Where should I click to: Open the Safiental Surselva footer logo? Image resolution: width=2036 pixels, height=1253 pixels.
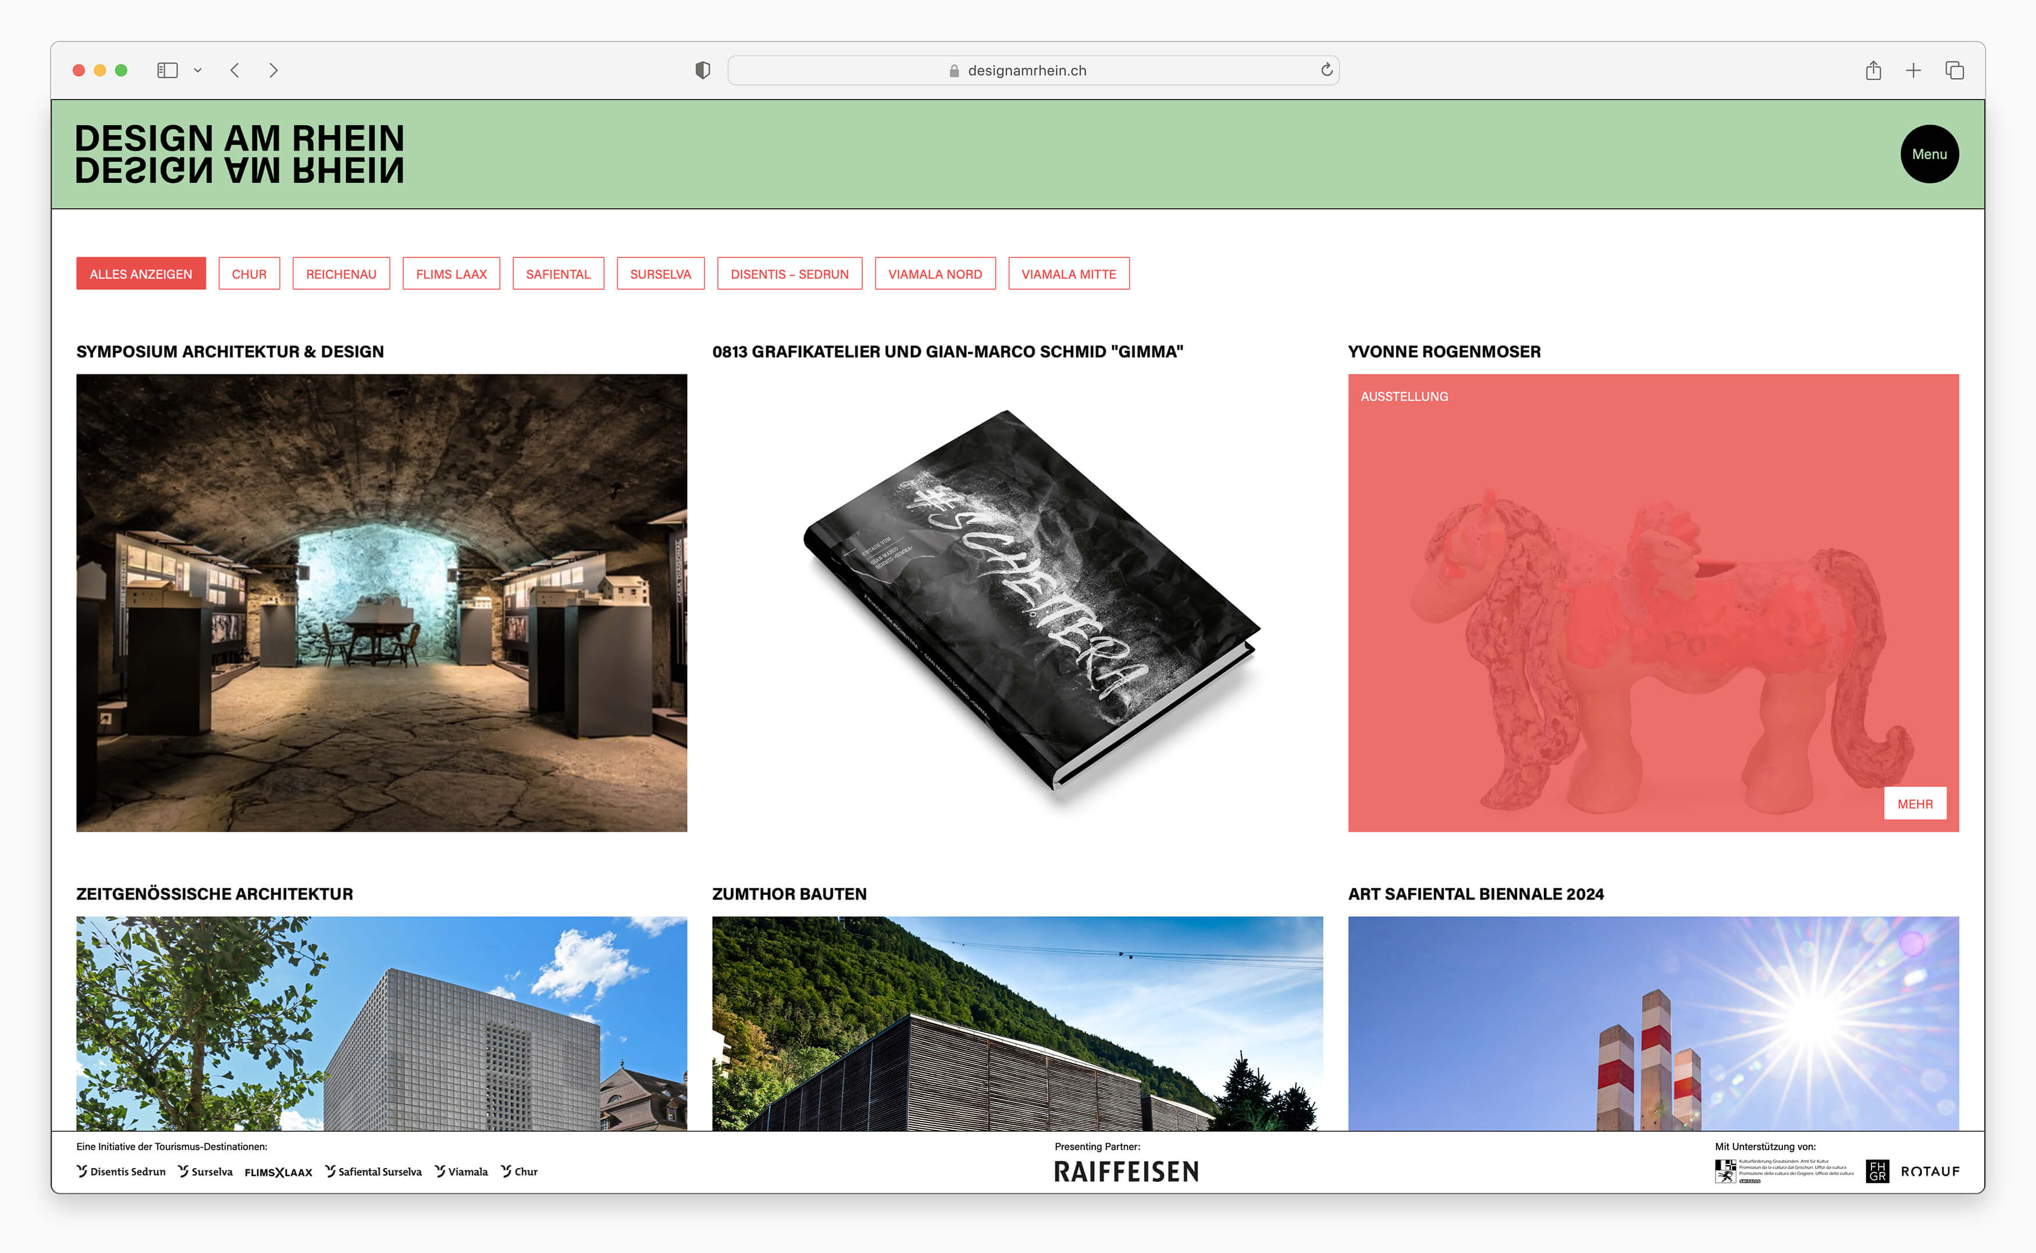click(x=373, y=1171)
